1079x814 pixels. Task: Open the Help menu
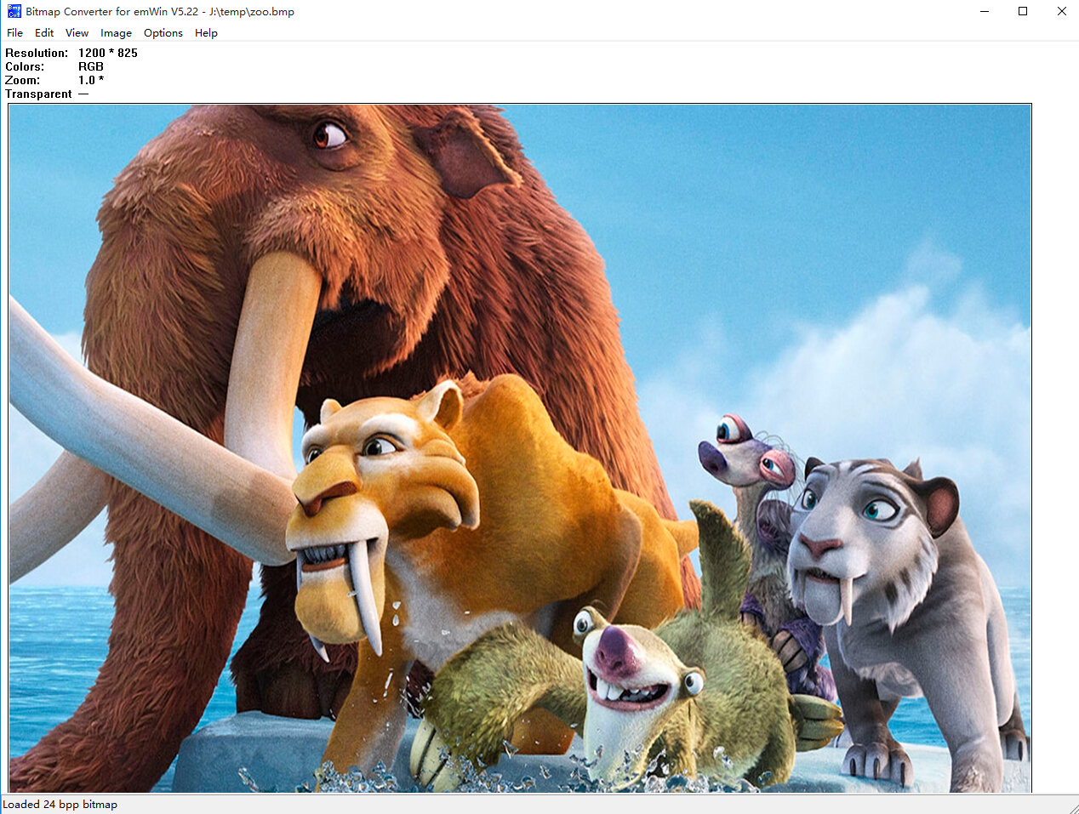(x=206, y=33)
